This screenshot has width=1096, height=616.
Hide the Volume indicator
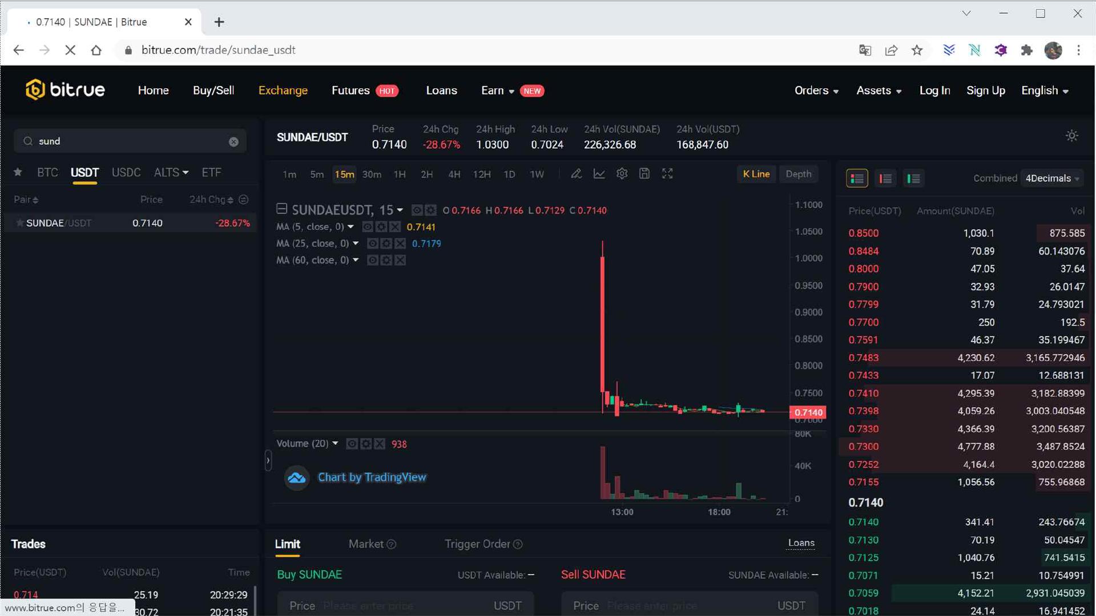(x=352, y=443)
